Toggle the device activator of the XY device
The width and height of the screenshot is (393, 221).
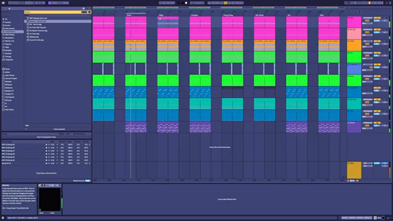point(40,185)
